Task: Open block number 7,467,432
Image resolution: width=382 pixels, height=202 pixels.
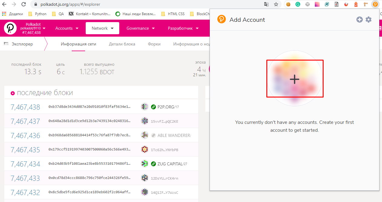Action: point(25,192)
